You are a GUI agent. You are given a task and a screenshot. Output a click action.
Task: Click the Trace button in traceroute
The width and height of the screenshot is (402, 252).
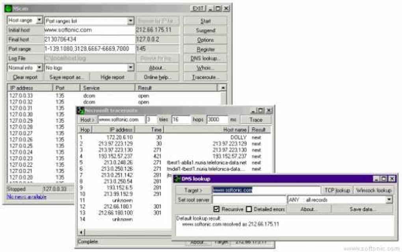coord(256,119)
